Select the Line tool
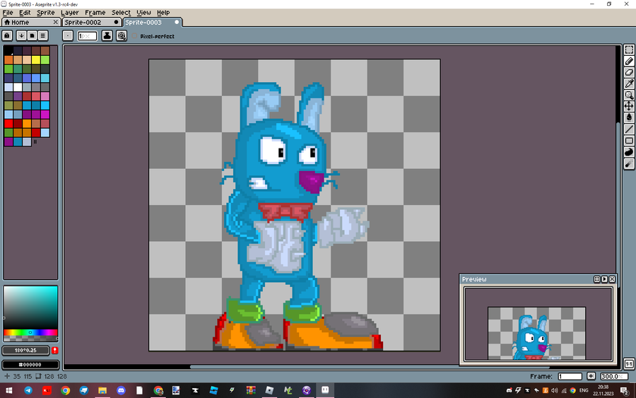The width and height of the screenshot is (636, 398). pyautogui.click(x=629, y=129)
